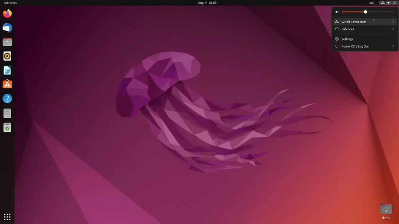Click the network icon in top bar

(x=383, y=3)
